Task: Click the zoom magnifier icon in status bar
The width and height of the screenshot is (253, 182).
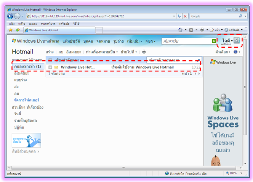Action: tap(227, 173)
